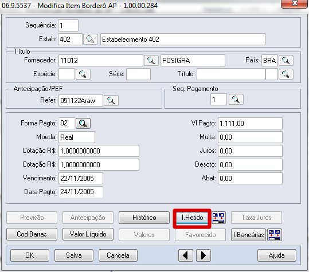Click the I.Bancárias button
The image size is (309, 272).
pyautogui.click(x=248, y=235)
